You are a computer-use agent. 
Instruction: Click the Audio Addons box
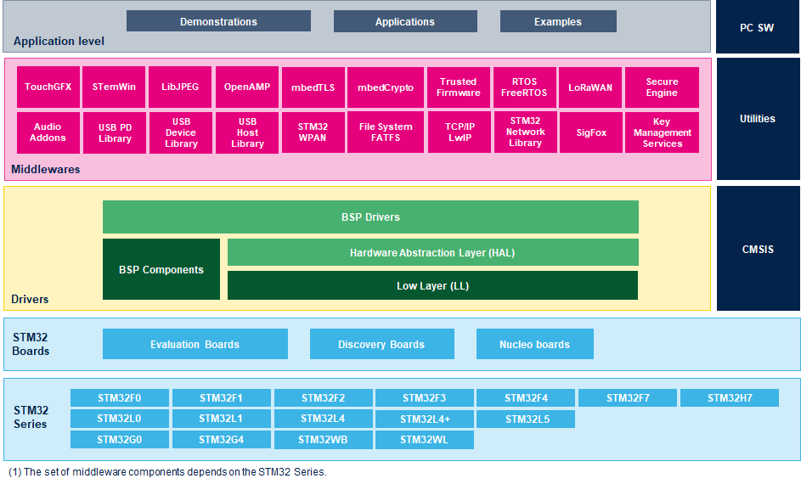(48, 132)
